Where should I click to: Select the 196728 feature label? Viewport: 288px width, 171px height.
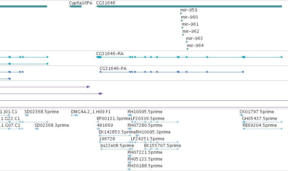pyautogui.click(x=107, y=139)
